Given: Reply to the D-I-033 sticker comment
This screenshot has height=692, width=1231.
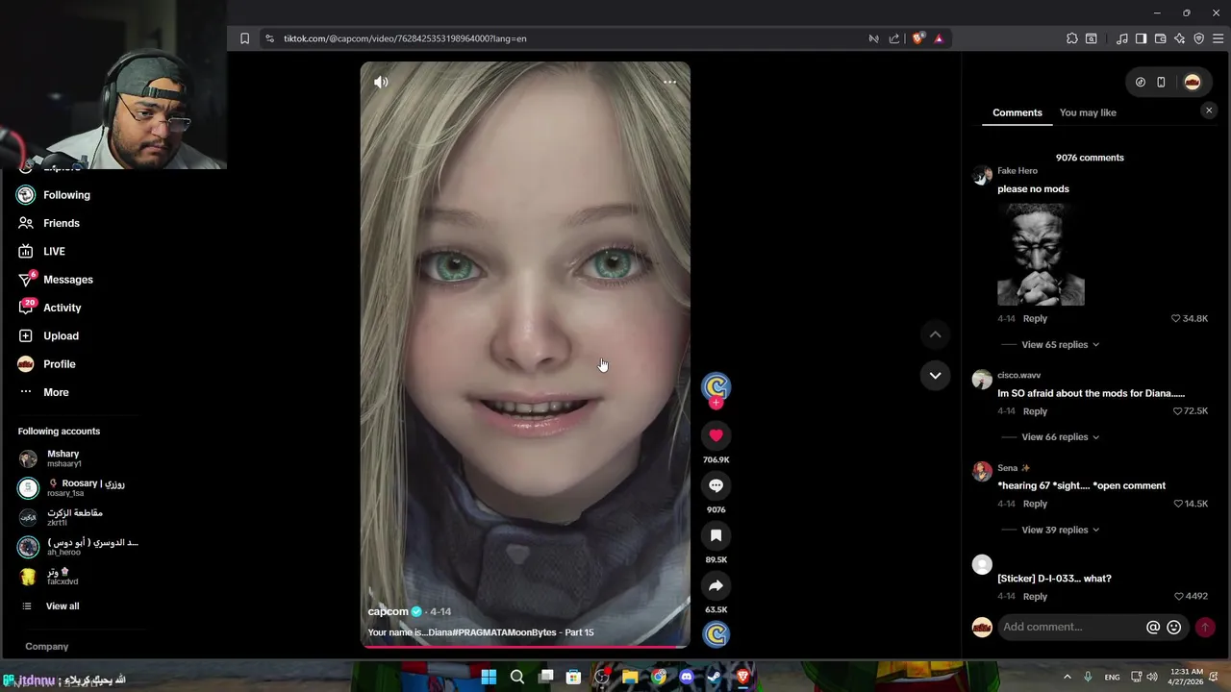Looking at the screenshot, I should point(1035,596).
